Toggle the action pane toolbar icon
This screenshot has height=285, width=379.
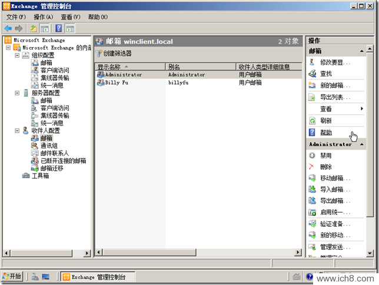70,28
